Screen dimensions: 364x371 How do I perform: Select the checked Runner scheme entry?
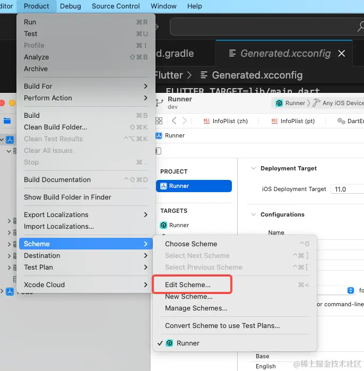[235, 343]
